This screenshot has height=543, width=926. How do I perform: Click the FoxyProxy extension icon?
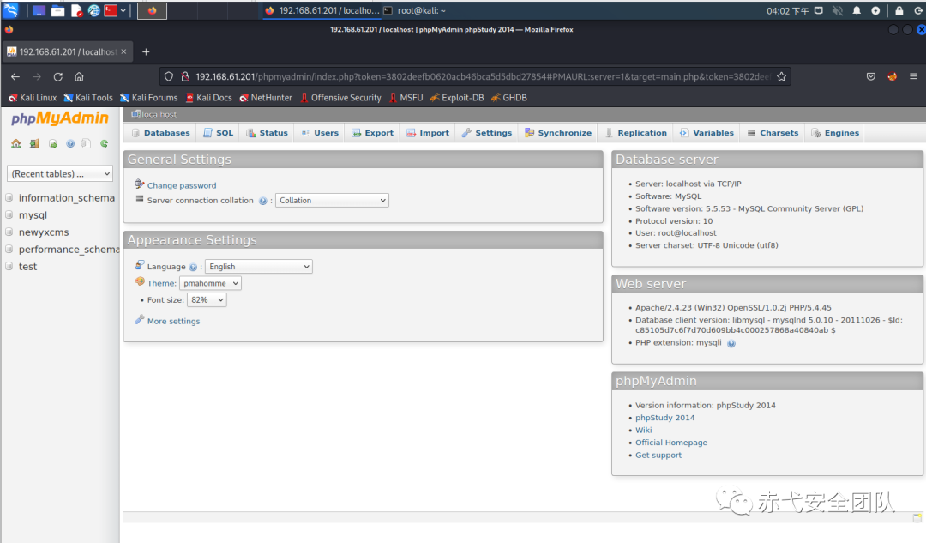pos(892,76)
